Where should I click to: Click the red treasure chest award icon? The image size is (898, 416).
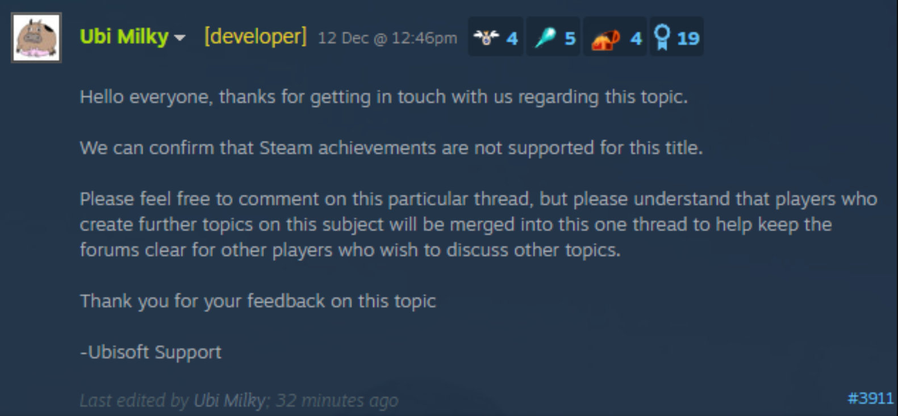pyautogui.click(x=605, y=39)
